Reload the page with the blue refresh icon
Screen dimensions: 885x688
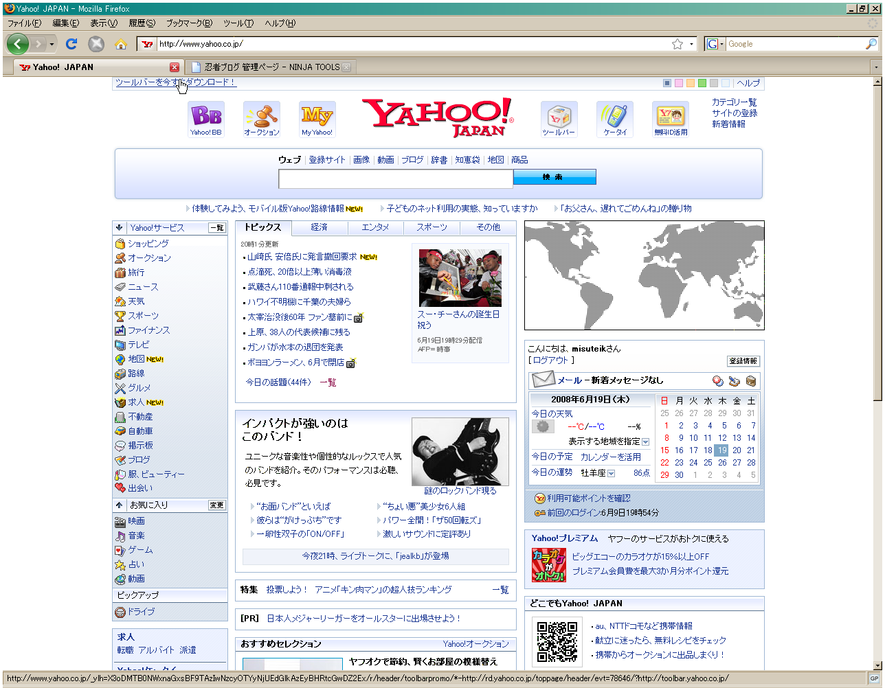click(x=71, y=44)
